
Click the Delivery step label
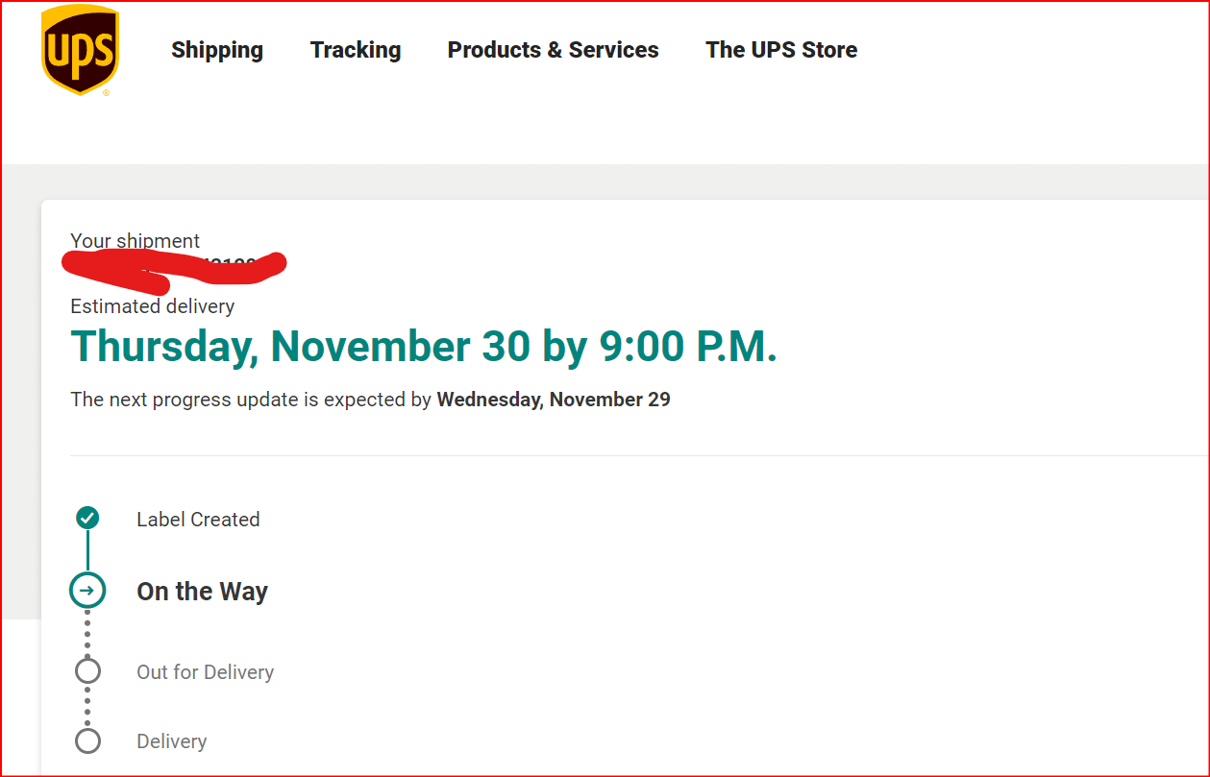tap(171, 741)
